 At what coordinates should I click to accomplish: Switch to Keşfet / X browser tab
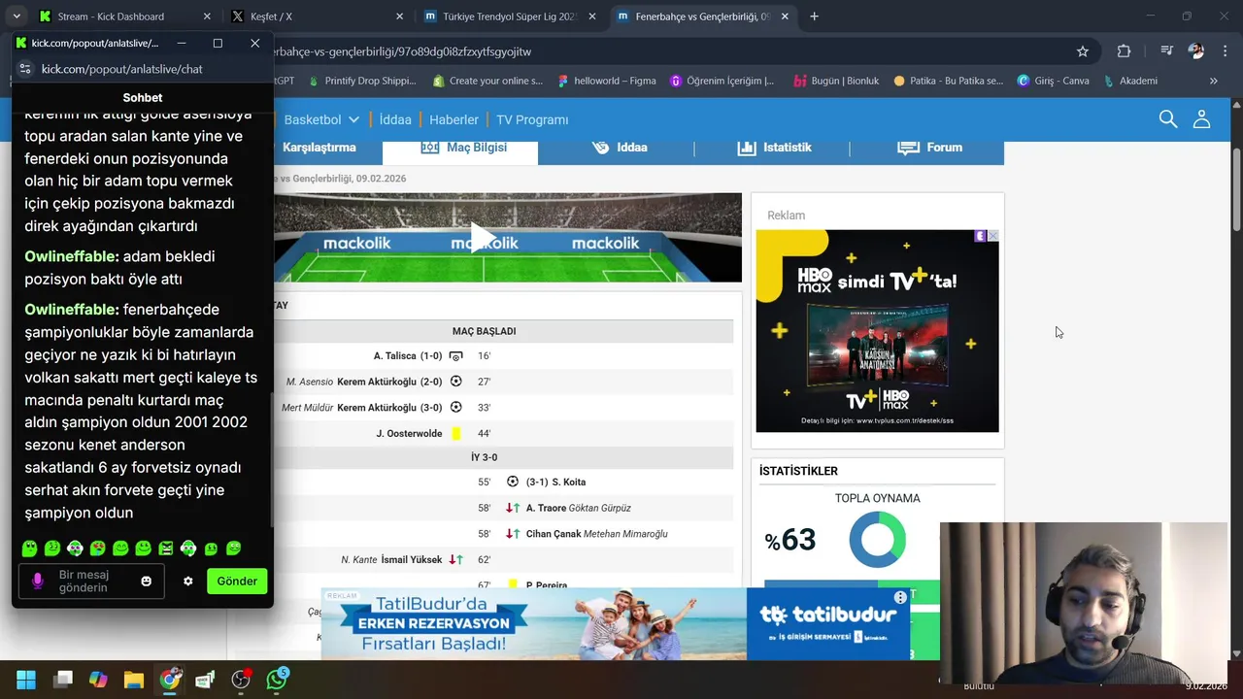coord(316,17)
